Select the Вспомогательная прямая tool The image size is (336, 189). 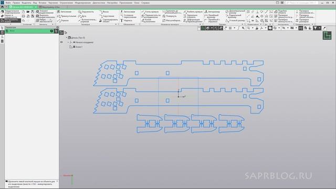coord(88,20)
